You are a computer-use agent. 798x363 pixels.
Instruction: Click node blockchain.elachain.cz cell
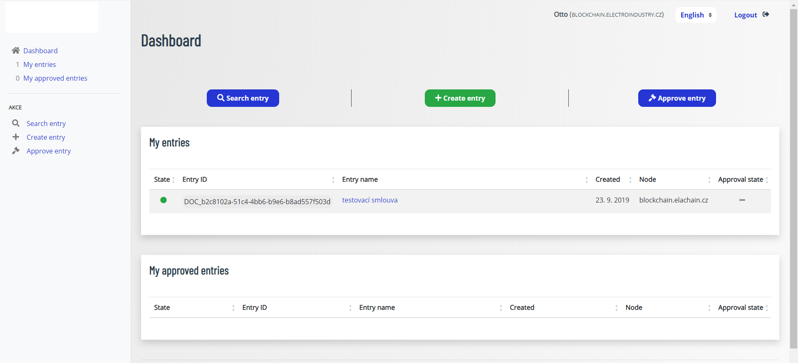674,200
